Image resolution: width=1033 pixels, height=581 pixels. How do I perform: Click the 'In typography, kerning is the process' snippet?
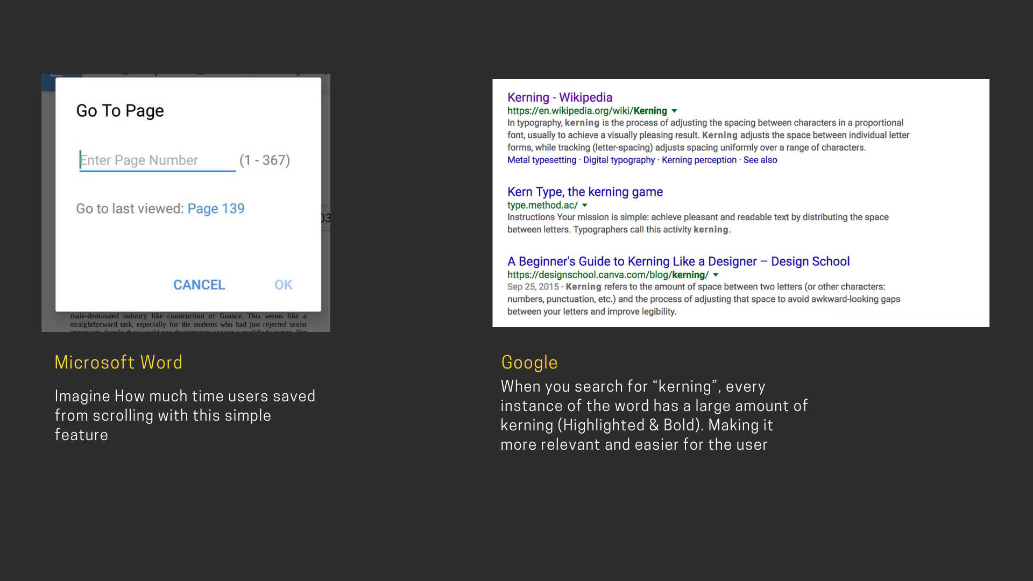pyautogui.click(x=708, y=136)
